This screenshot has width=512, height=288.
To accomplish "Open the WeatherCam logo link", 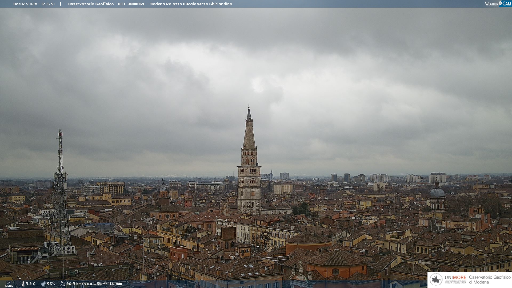I will (498, 4).
